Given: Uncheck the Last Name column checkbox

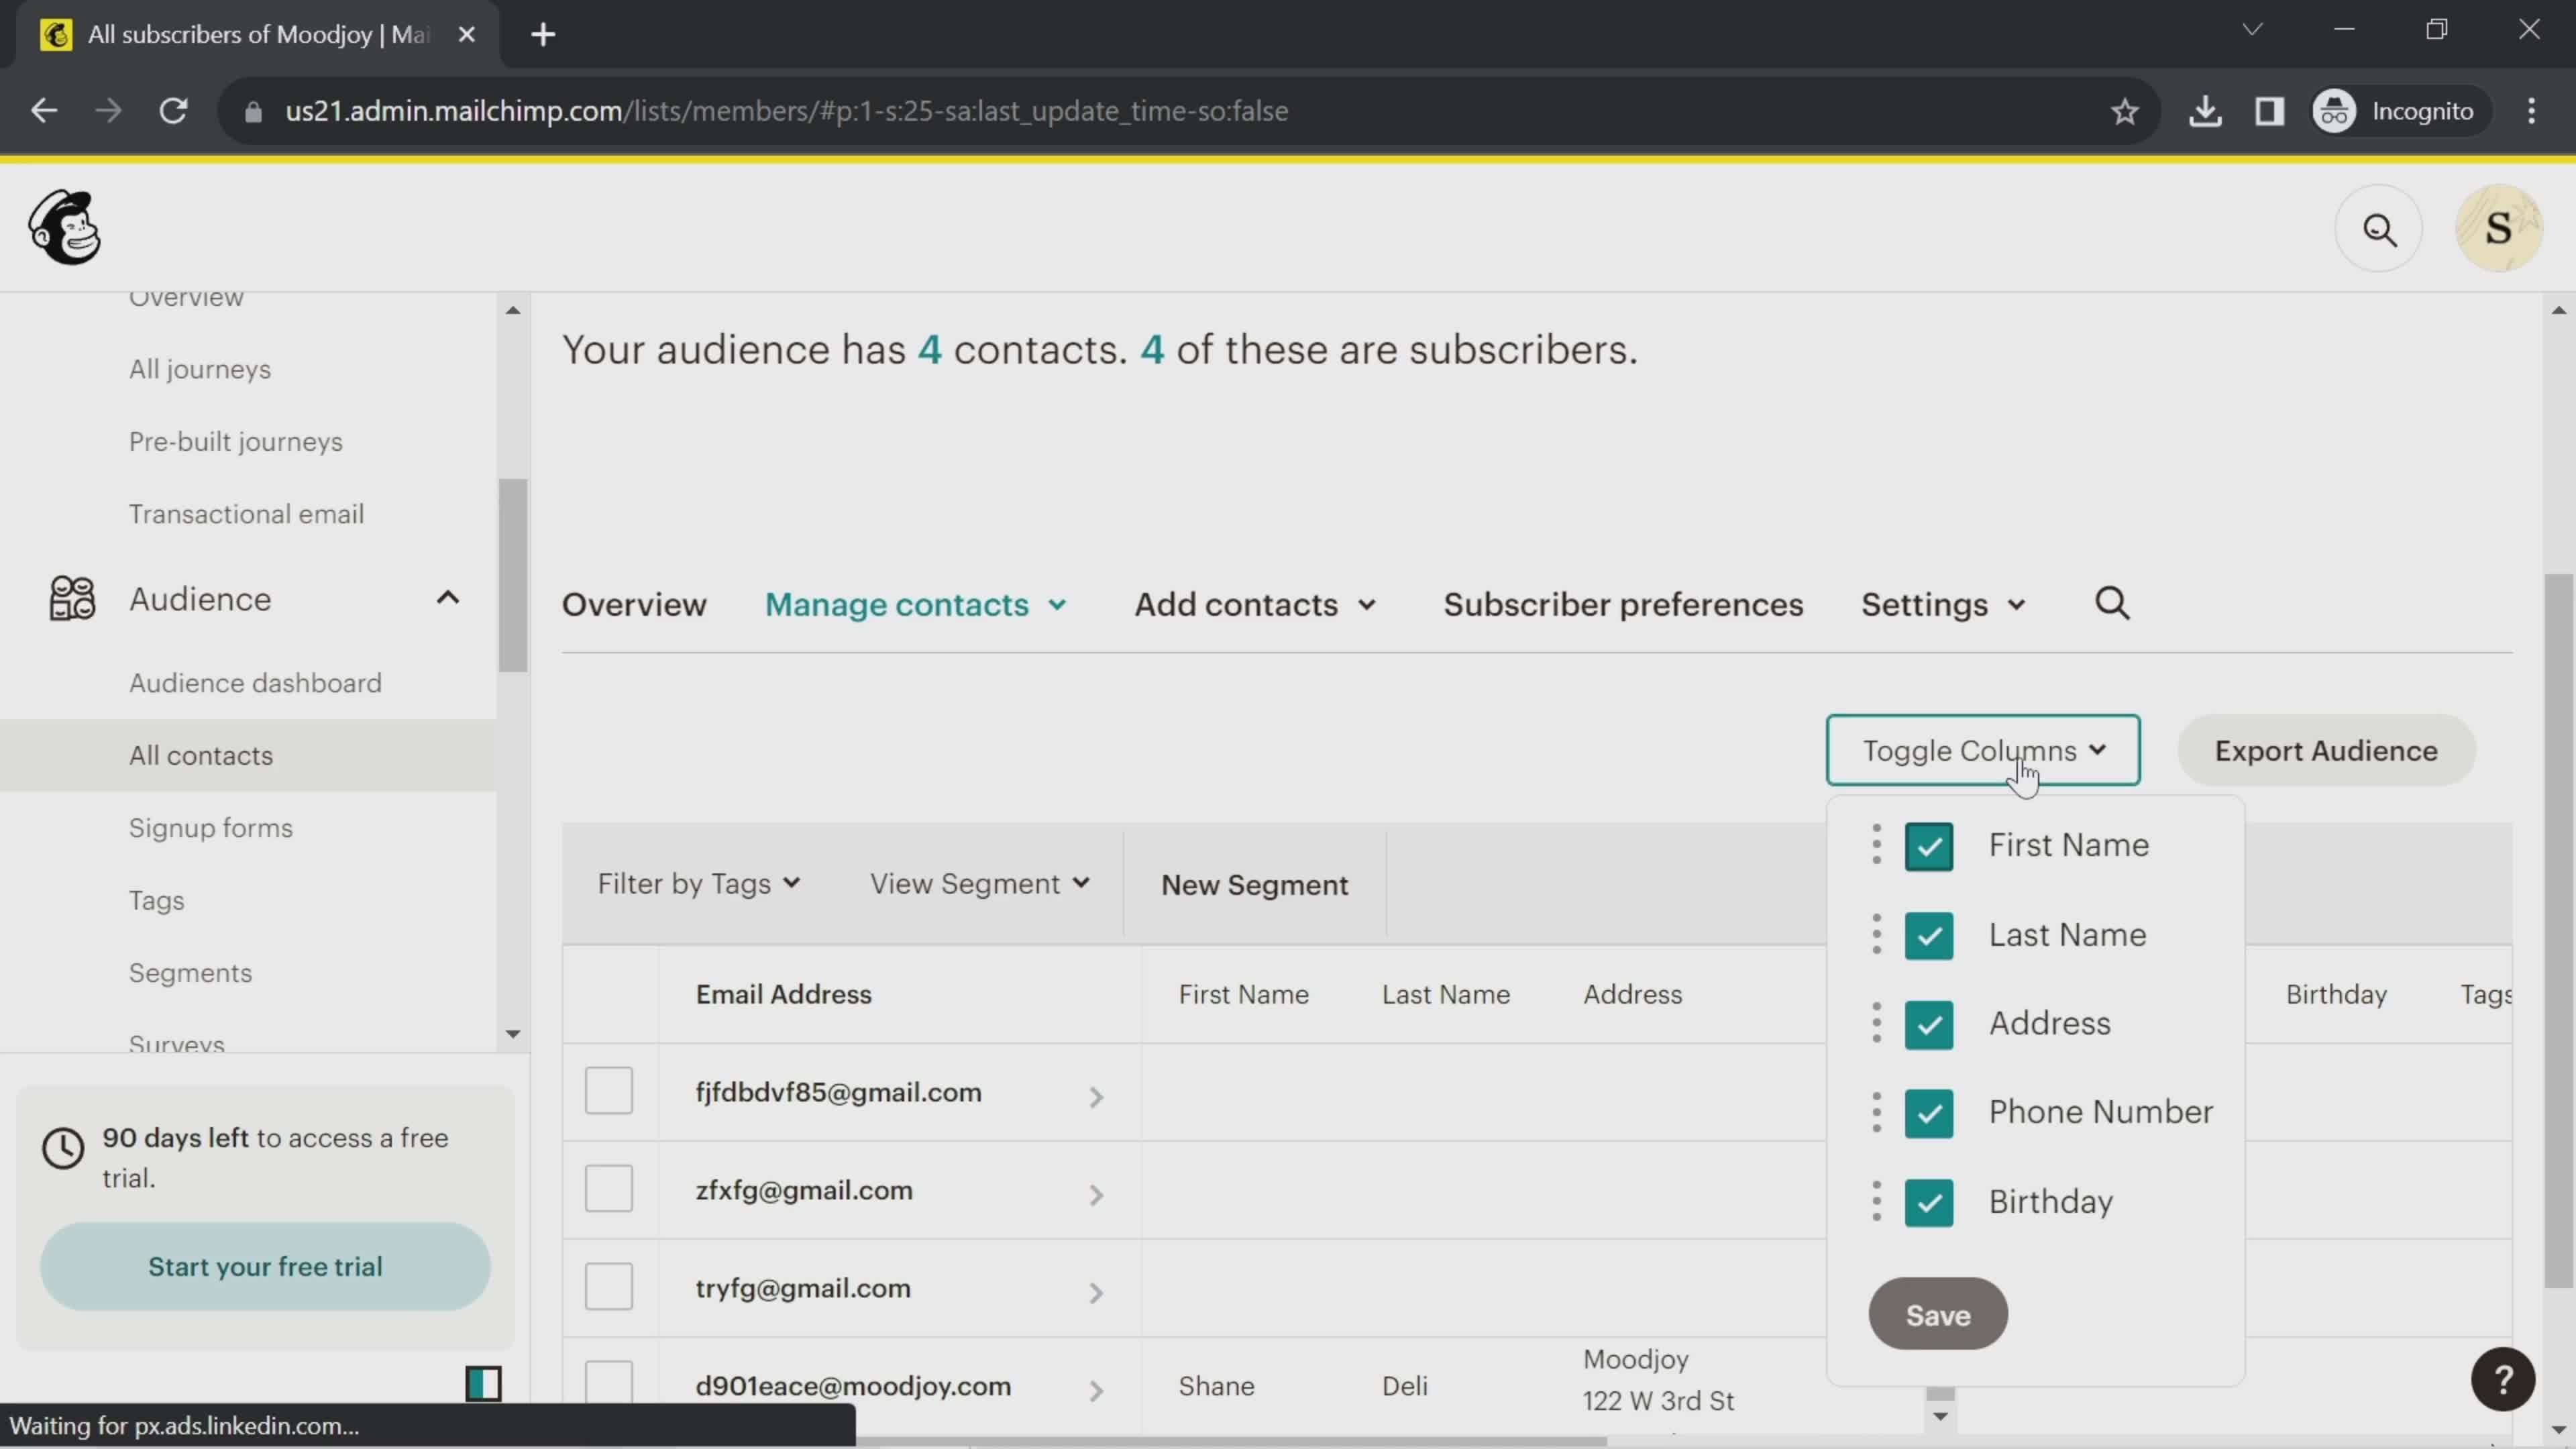Looking at the screenshot, I should (x=1928, y=935).
